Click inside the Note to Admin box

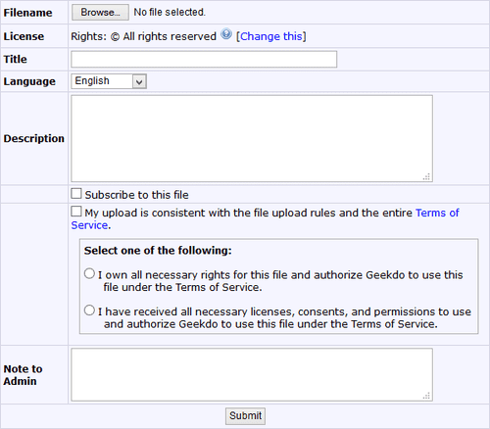click(252, 374)
